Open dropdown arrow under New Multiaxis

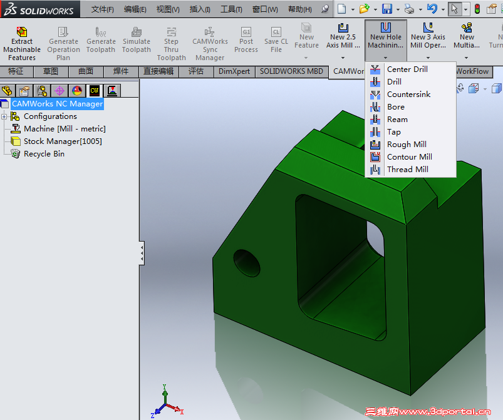click(x=467, y=58)
